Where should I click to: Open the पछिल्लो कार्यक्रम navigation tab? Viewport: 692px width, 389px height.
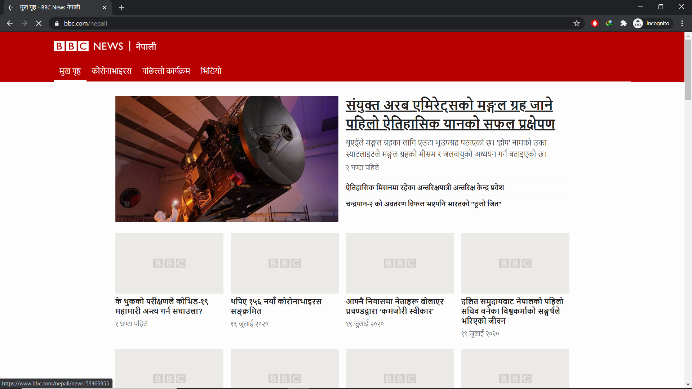pyautogui.click(x=166, y=71)
